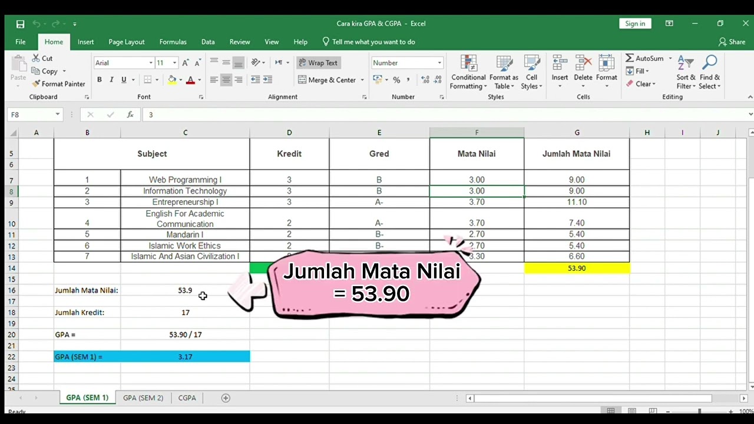This screenshot has width=754, height=424.
Task: Click the Format Painter tool
Action: pyautogui.click(x=58, y=84)
